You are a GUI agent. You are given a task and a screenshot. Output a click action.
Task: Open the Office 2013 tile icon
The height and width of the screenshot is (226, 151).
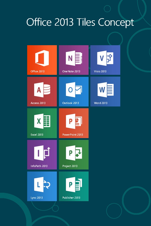click(42, 58)
